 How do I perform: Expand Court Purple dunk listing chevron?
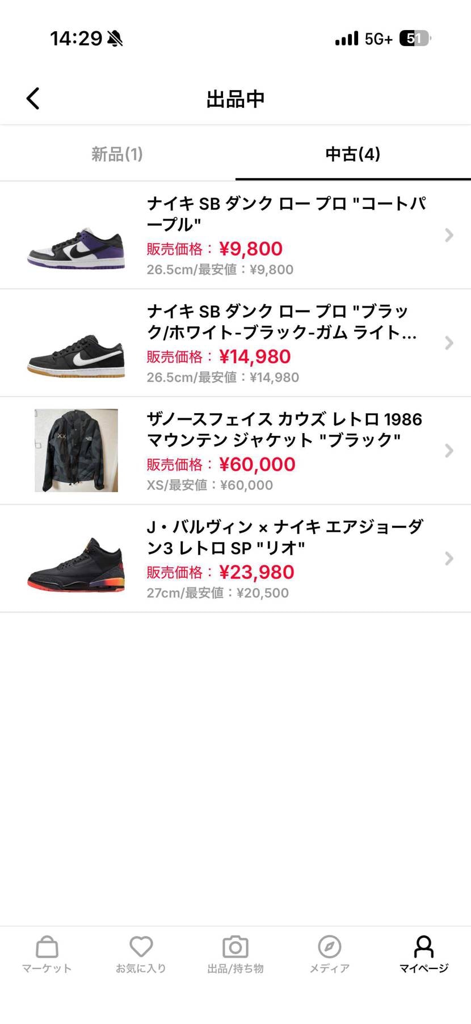point(449,235)
